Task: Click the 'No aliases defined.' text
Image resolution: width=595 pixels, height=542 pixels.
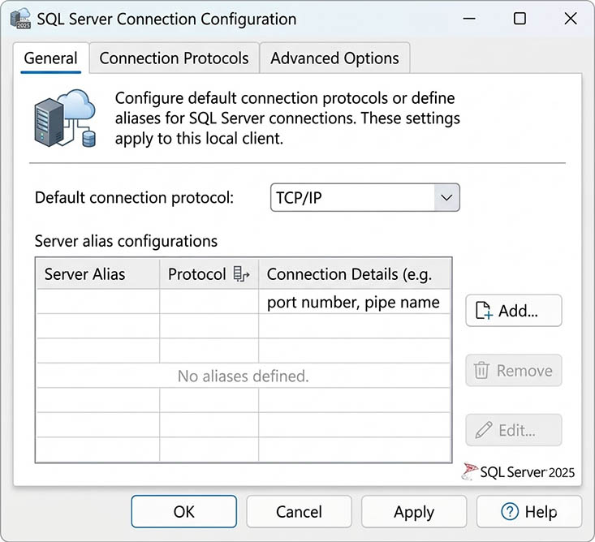Action: coord(244,376)
